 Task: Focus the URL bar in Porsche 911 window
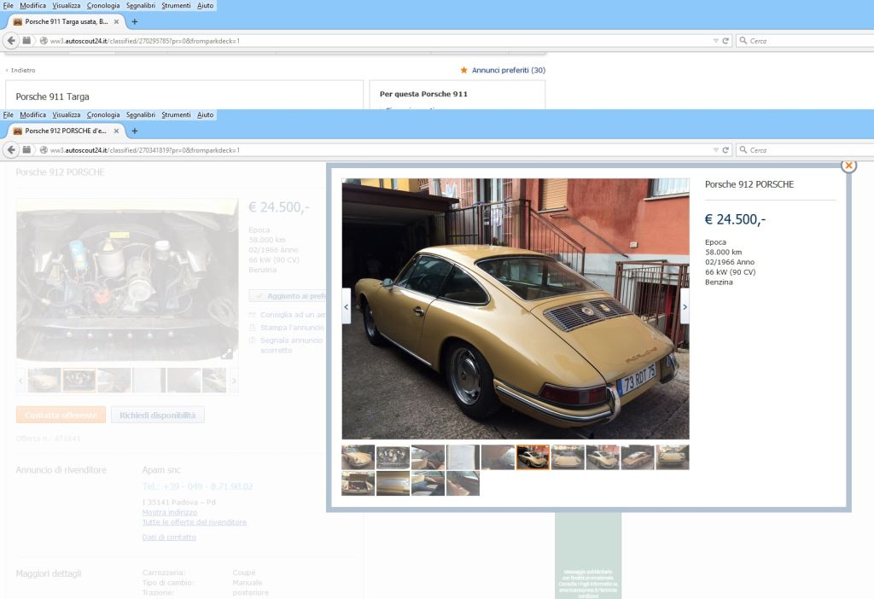pos(379,41)
